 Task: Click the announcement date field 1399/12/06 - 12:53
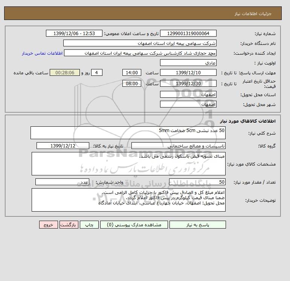point(74,33)
